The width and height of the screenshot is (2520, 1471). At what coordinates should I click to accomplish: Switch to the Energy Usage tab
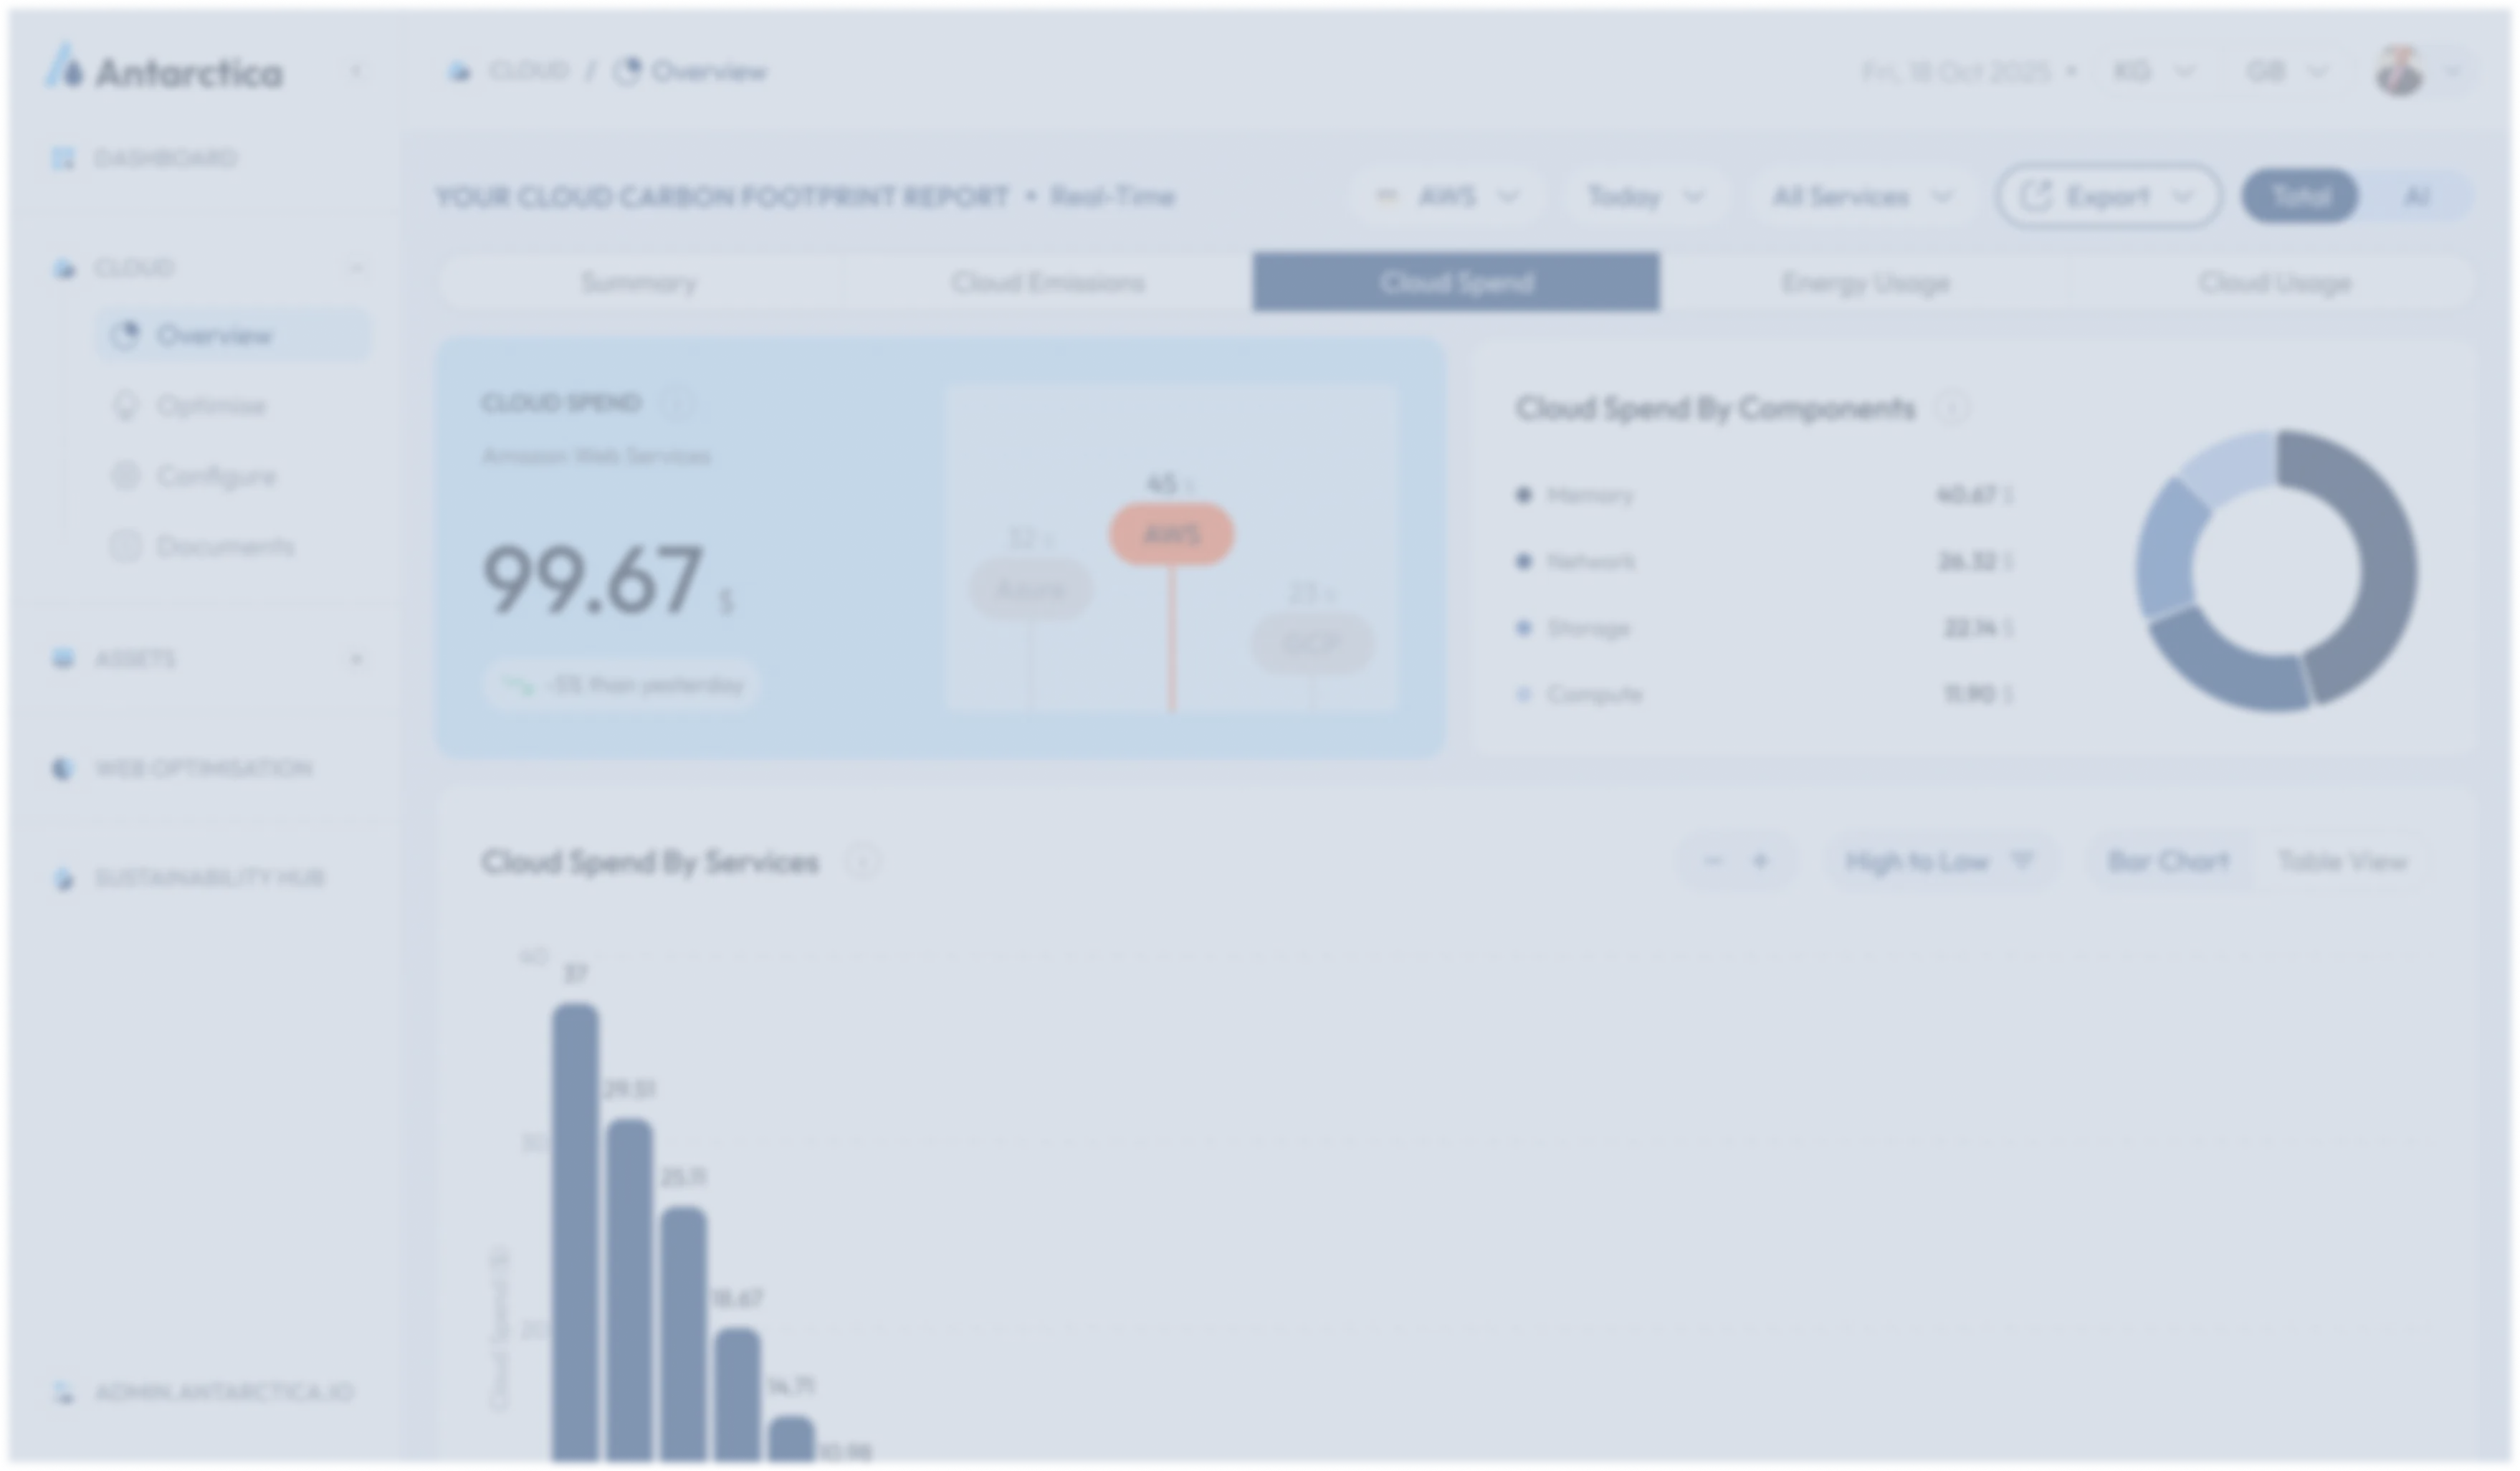[1865, 283]
